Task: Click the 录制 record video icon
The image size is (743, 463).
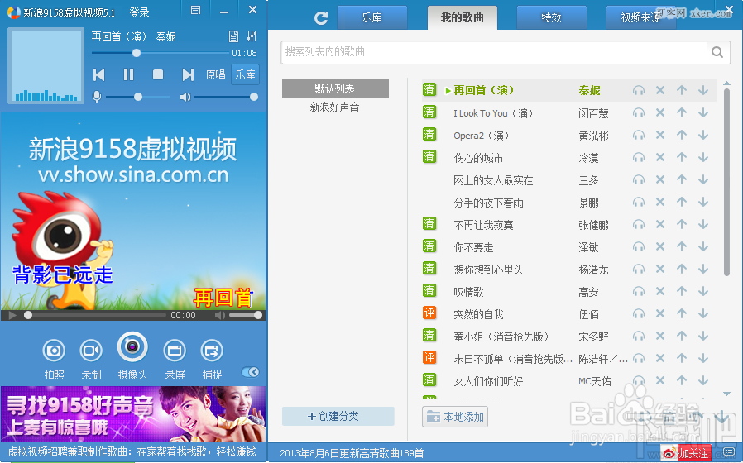Action: pos(91,351)
